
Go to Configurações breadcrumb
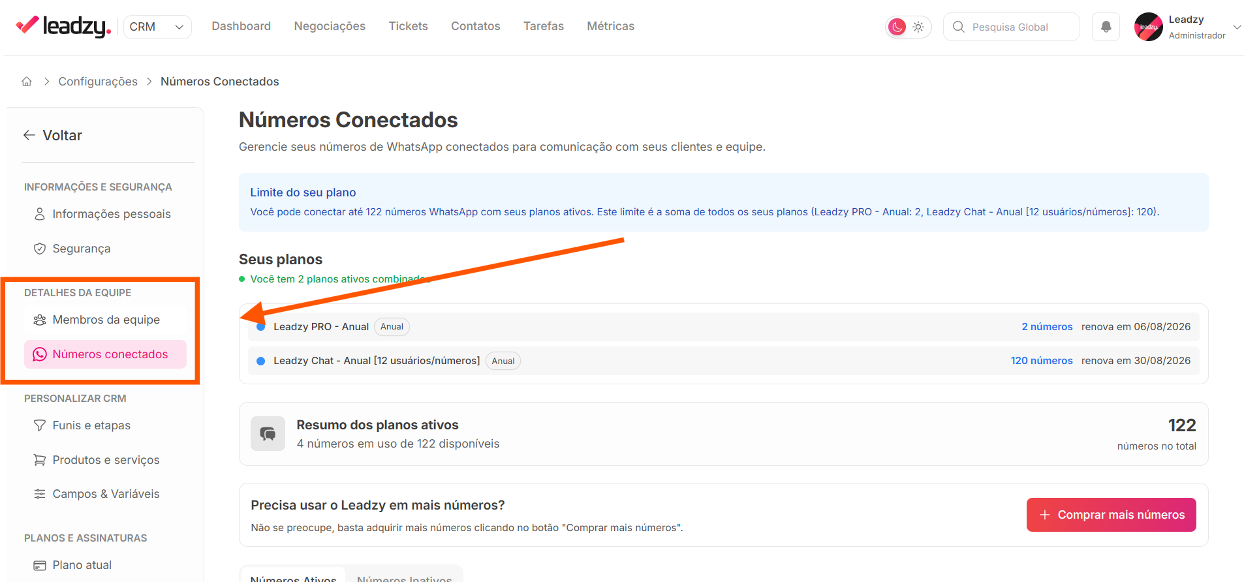click(98, 82)
